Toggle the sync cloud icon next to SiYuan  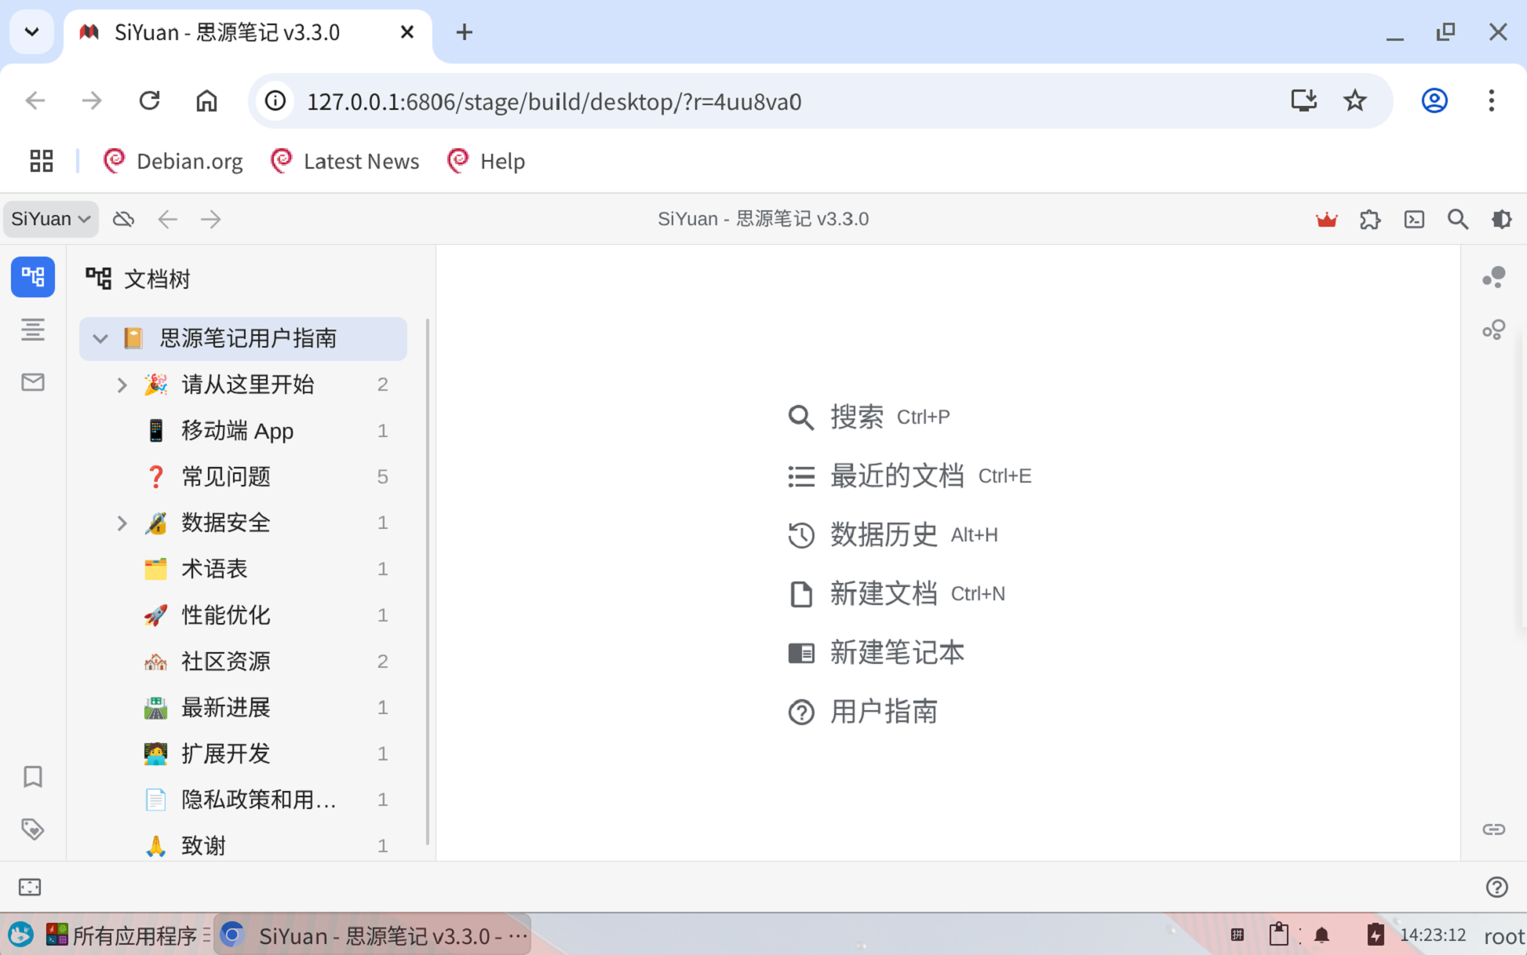123,219
